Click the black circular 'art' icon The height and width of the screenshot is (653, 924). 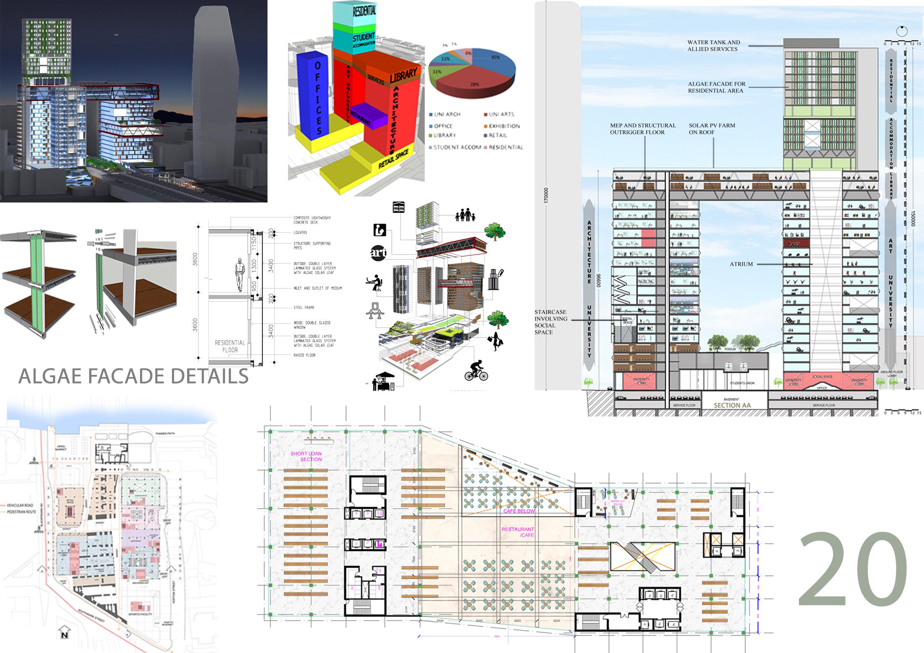378,252
